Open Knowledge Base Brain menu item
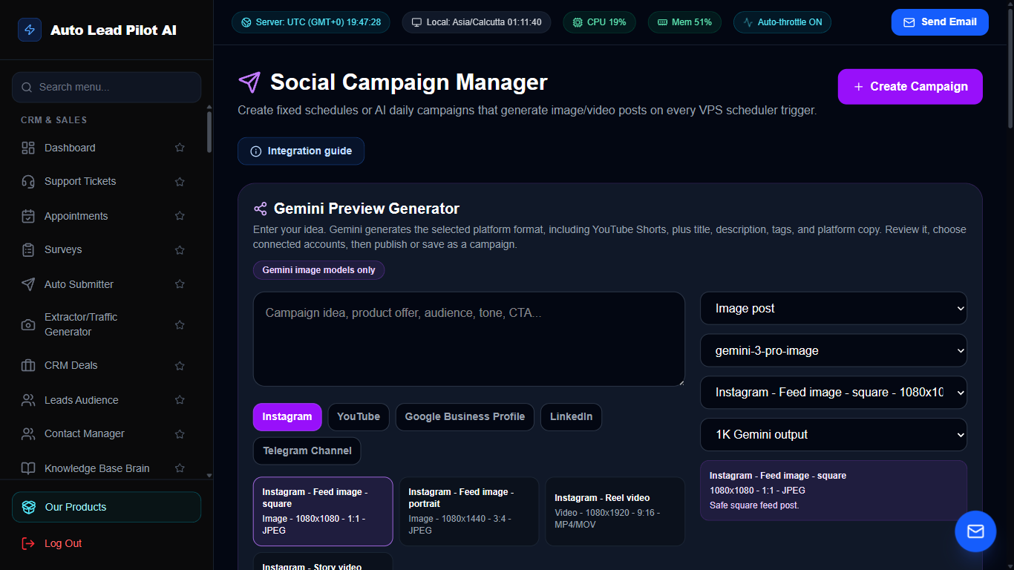 click(107, 468)
